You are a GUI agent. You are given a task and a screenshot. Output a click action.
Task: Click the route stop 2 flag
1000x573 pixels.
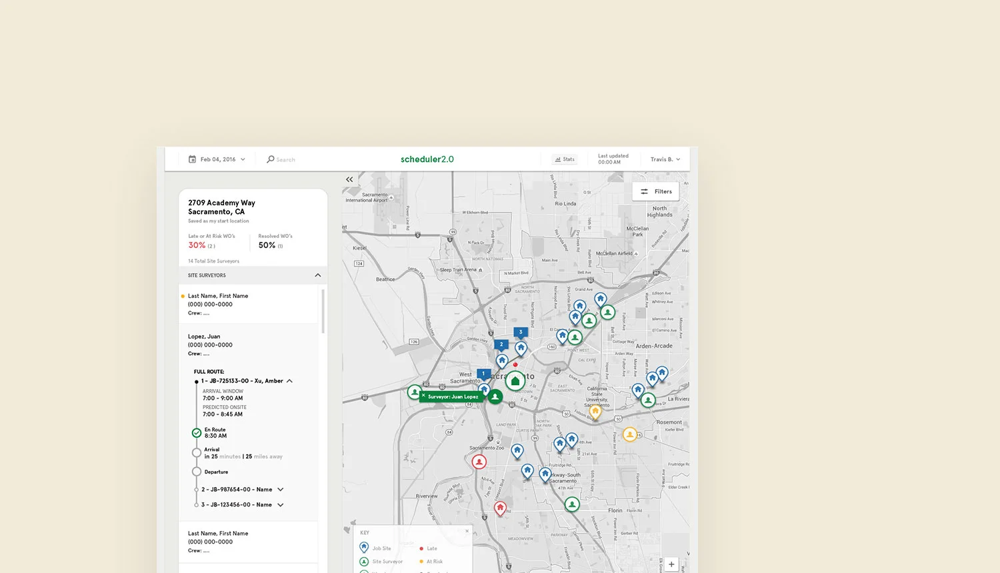(x=501, y=344)
